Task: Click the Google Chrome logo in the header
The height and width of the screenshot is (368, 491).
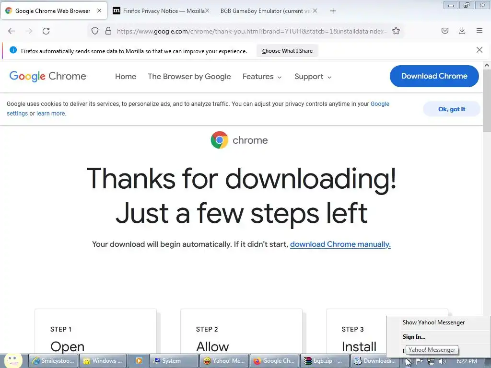Action: coord(47,76)
